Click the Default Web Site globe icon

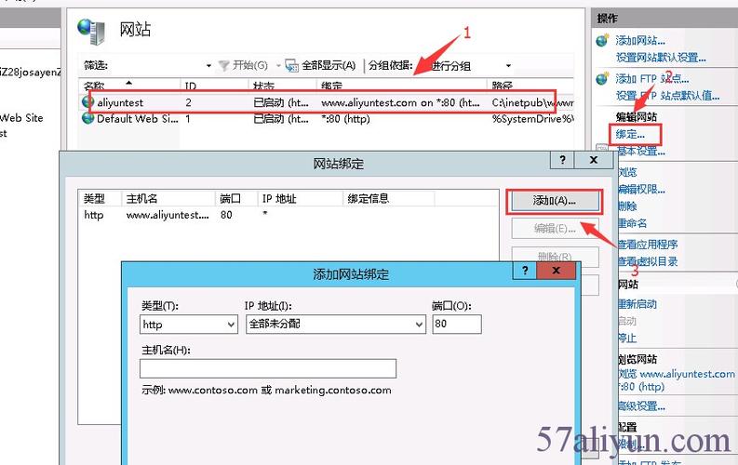(88, 119)
